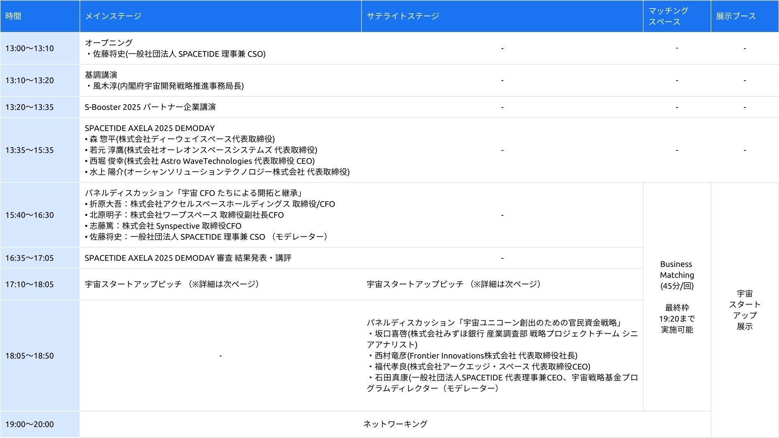Click Business Matching (45分/回) text
Screen dimensions: 779x438
677,275
